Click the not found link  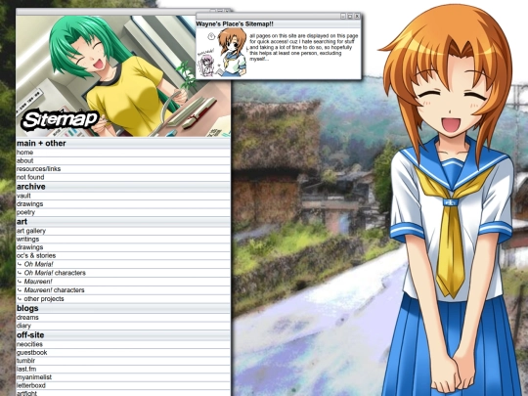[30, 177]
